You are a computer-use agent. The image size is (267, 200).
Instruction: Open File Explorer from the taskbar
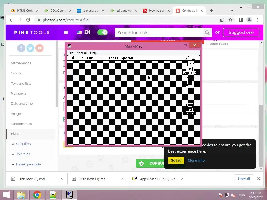(21, 195)
